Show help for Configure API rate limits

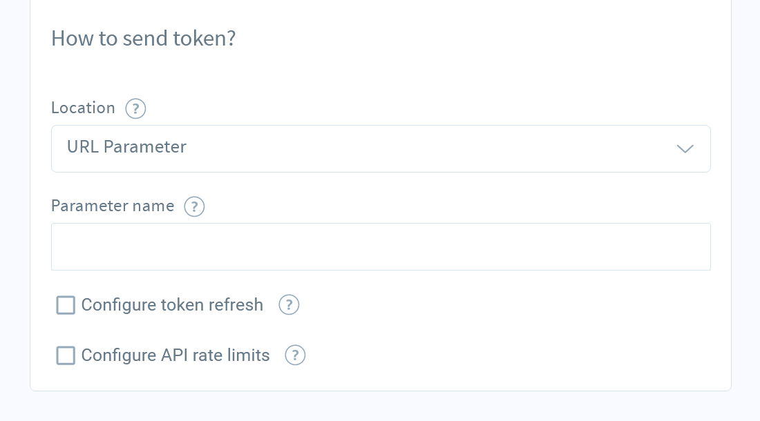pos(295,355)
